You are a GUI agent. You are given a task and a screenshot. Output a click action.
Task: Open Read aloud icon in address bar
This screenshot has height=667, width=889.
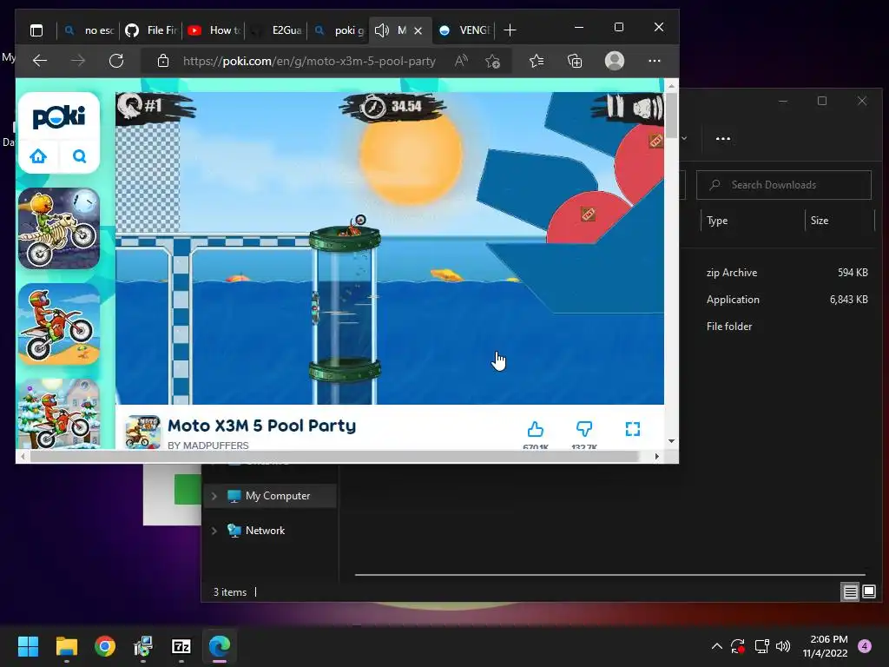coord(461,61)
